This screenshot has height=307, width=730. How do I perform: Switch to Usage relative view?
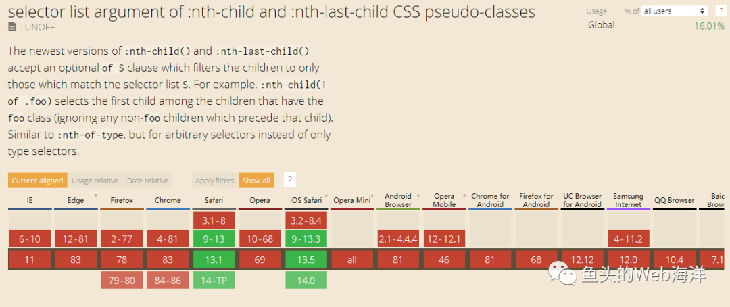pyautogui.click(x=95, y=181)
